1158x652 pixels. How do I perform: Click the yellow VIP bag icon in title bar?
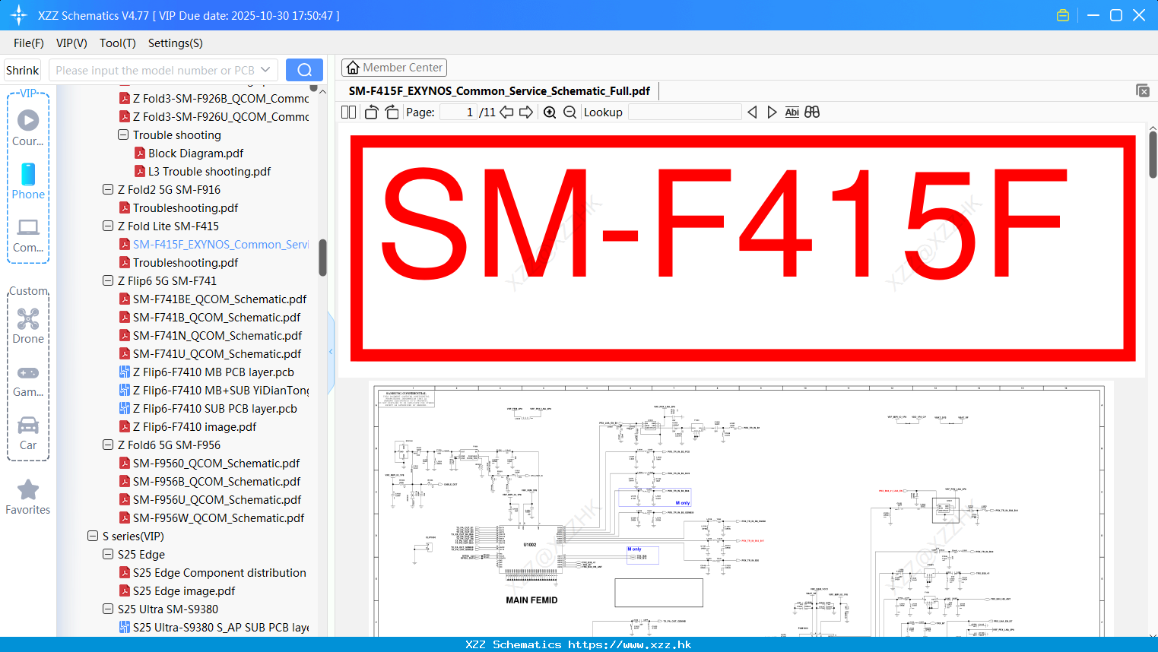point(1063,15)
